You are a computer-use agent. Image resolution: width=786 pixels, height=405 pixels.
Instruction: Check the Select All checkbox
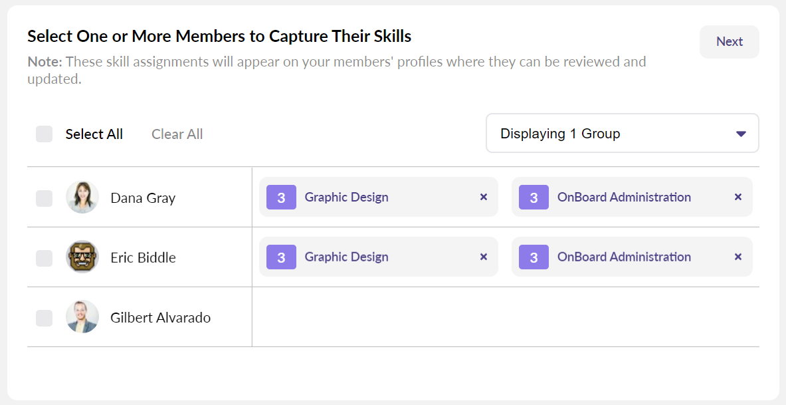point(45,134)
